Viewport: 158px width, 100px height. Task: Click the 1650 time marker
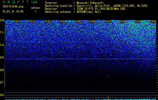click(153, 21)
